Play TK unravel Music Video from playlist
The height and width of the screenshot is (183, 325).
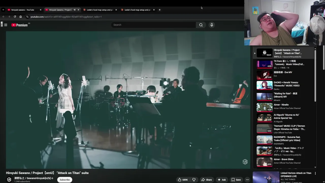click(x=283, y=64)
